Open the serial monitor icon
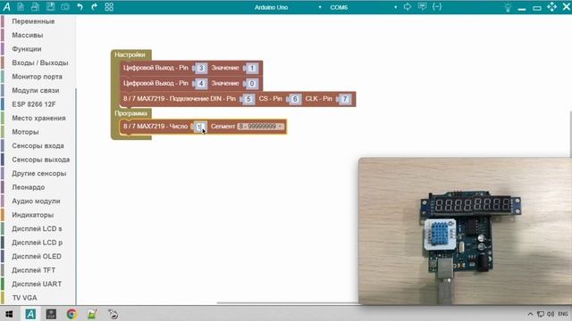Screen dimensions: 572x321 [422, 7]
